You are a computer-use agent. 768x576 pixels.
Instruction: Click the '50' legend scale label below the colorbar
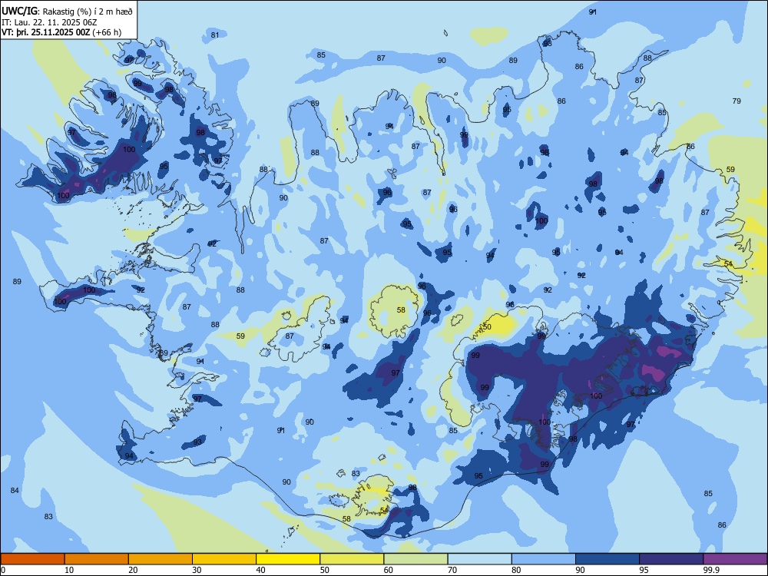pyautogui.click(x=325, y=570)
